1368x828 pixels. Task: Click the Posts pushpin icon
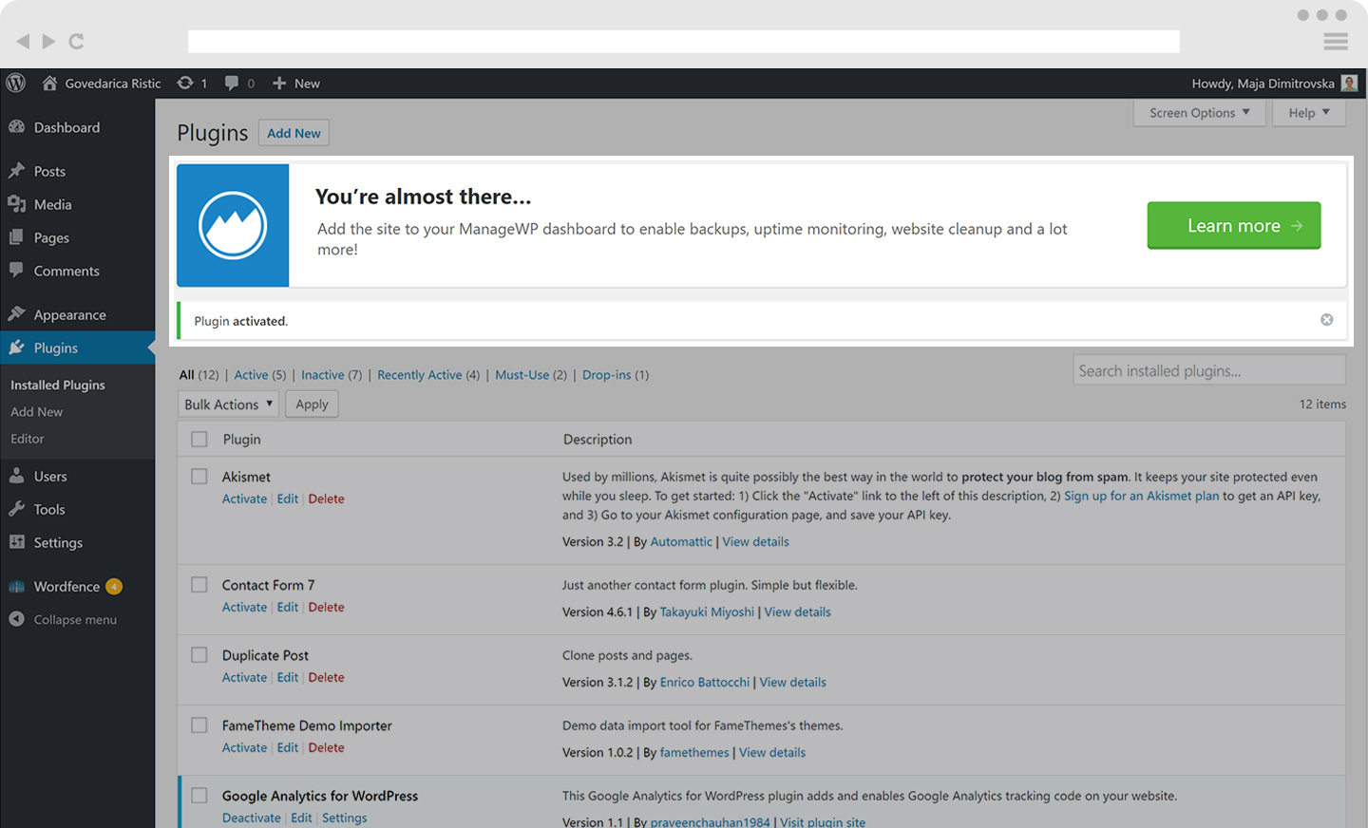pos(16,170)
